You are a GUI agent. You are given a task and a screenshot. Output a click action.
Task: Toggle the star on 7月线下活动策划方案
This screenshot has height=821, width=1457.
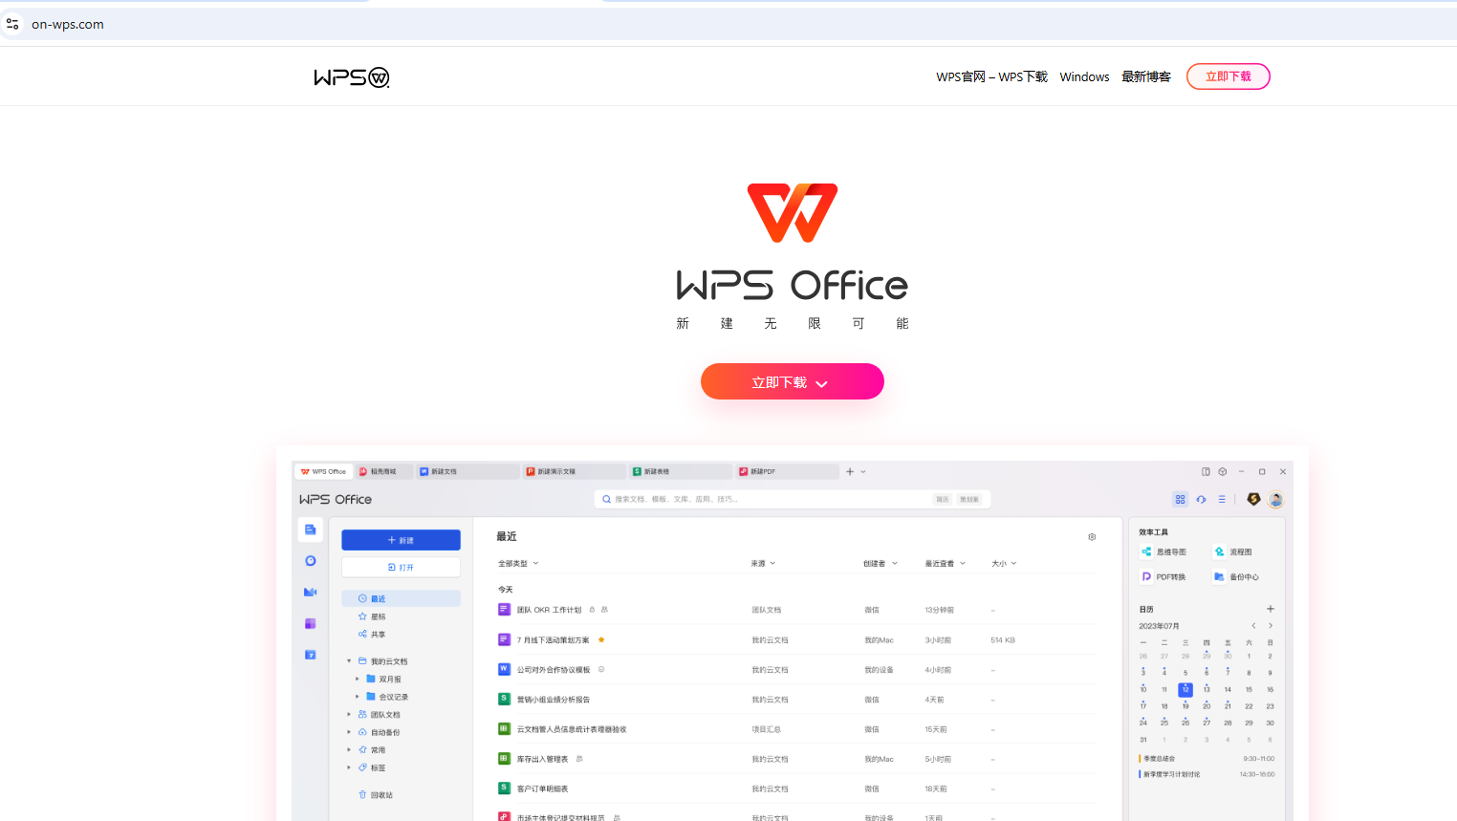coord(601,639)
